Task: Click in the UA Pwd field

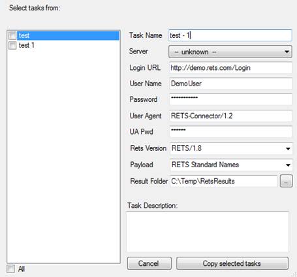Action: coord(230,131)
